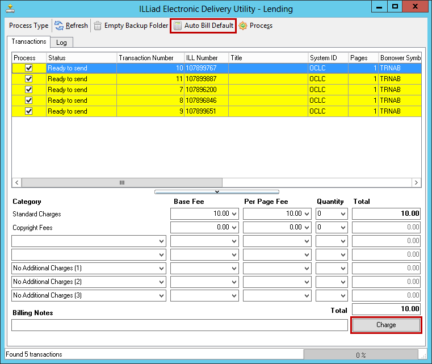Collapse billing panel with the chevron splitter
This screenshot has width=432, height=364.
[x=216, y=192]
